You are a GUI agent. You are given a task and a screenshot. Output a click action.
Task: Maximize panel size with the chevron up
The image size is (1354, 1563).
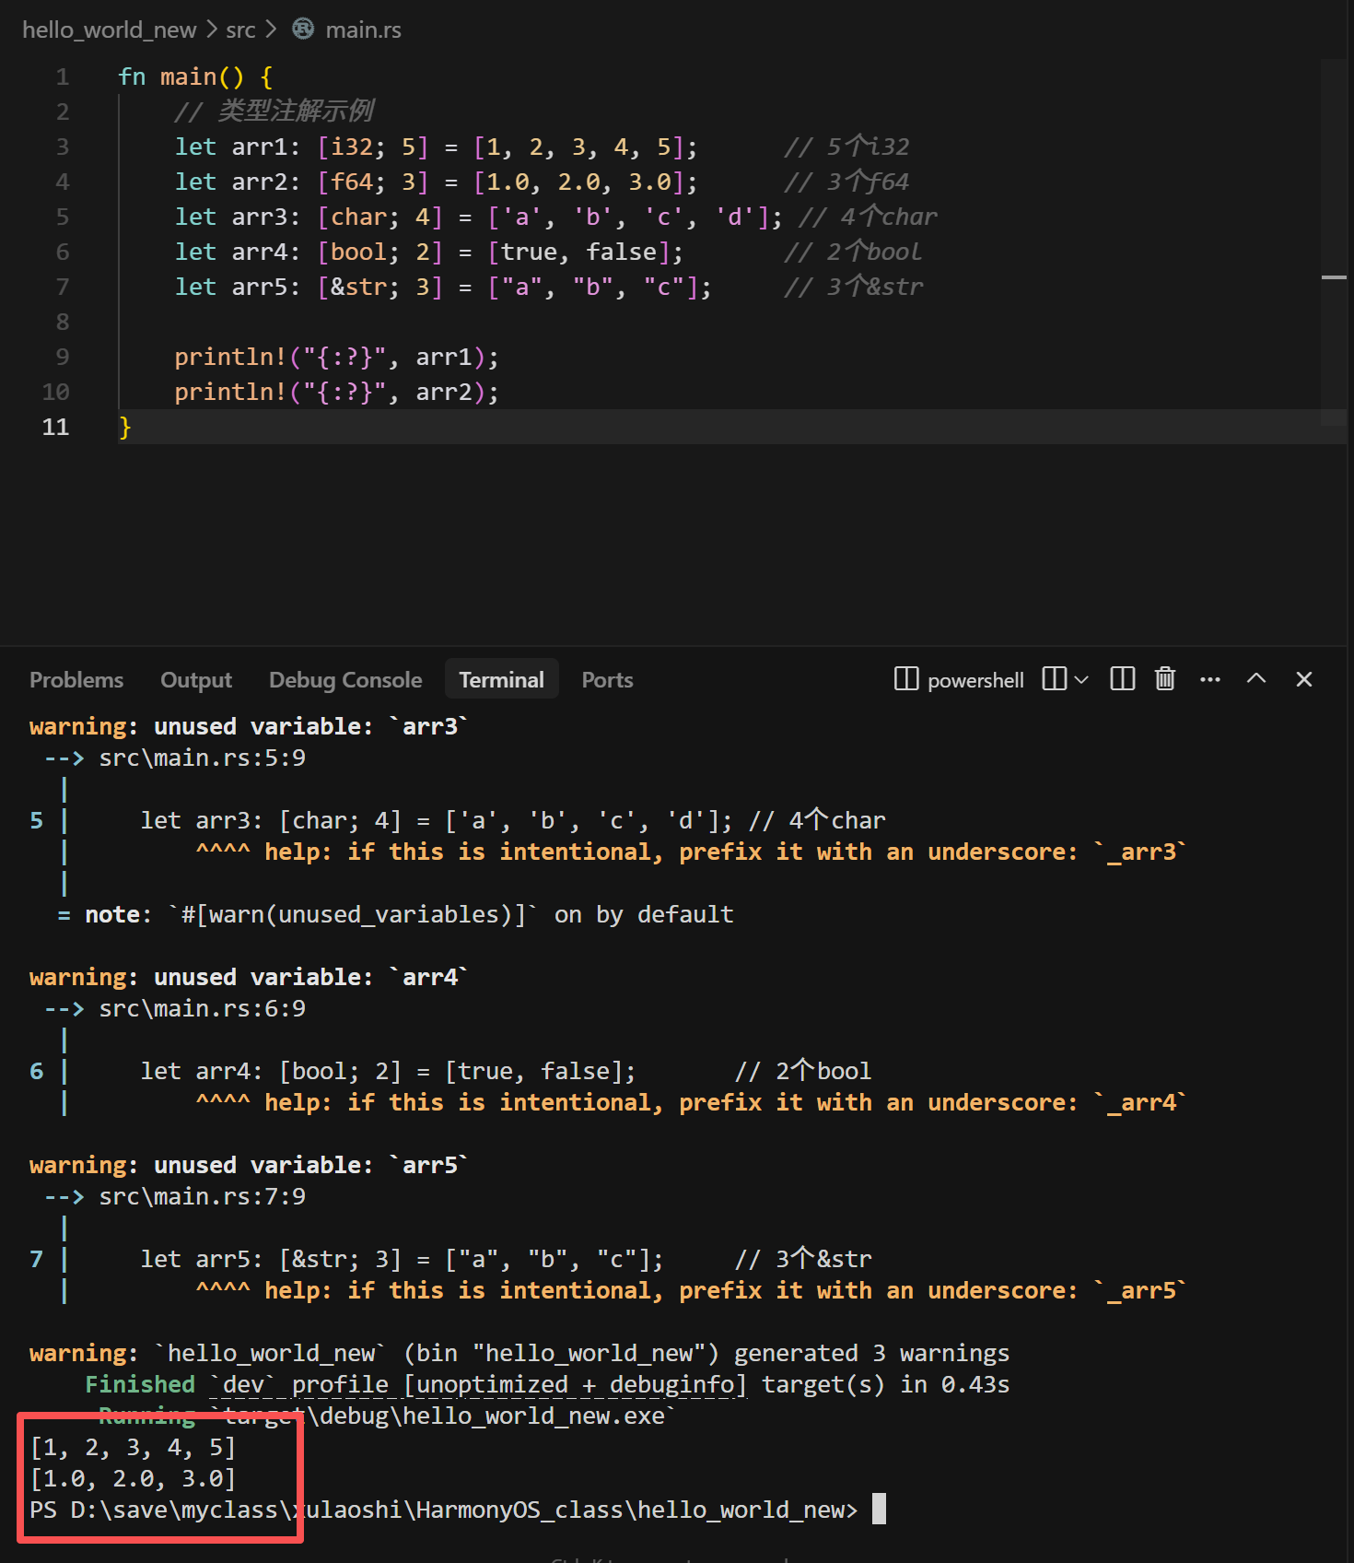(1256, 679)
